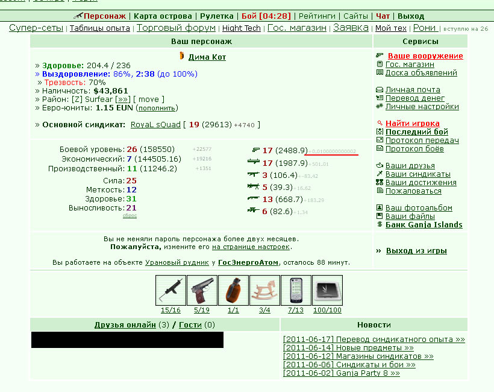
Task: Open news Ganja Party 8 »»
Action: pyautogui.click(x=342, y=373)
